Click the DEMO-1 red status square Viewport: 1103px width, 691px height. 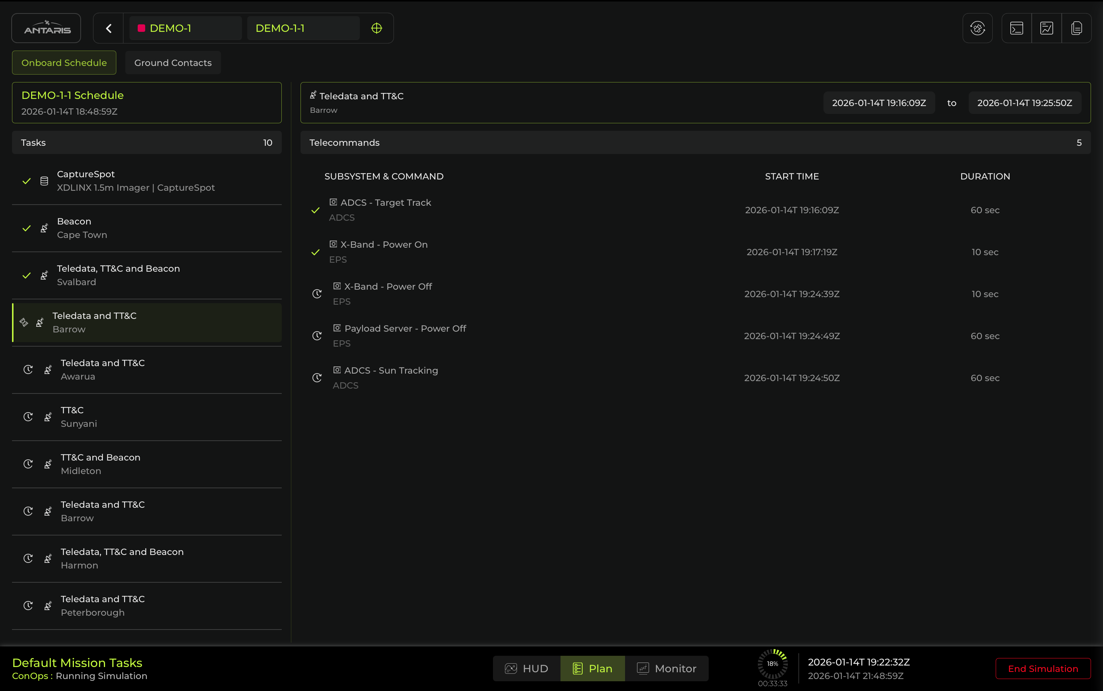(141, 28)
